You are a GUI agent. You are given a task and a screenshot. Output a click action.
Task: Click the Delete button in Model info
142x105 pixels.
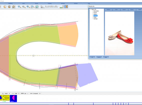(x=139, y=9)
